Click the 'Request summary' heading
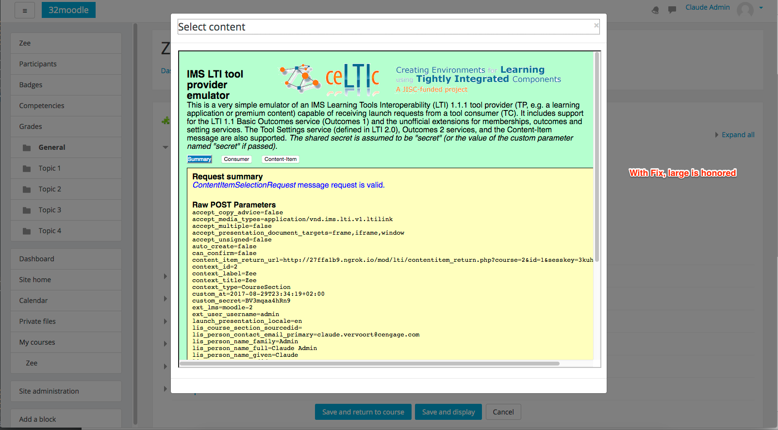The height and width of the screenshot is (430, 778). click(x=228, y=176)
